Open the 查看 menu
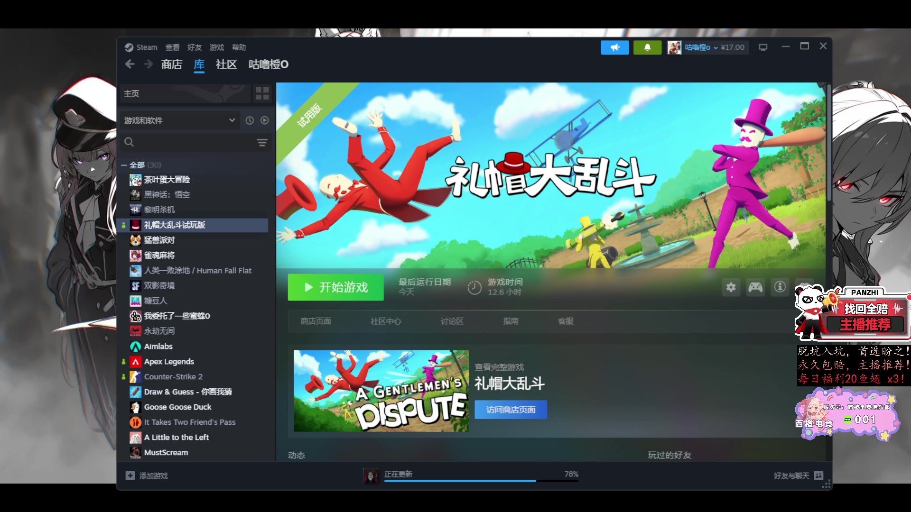 click(x=172, y=47)
